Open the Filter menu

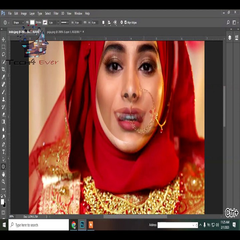pyautogui.click(x=56, y=13)
